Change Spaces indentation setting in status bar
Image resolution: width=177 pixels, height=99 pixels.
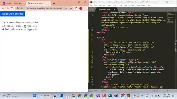point(155,91)
